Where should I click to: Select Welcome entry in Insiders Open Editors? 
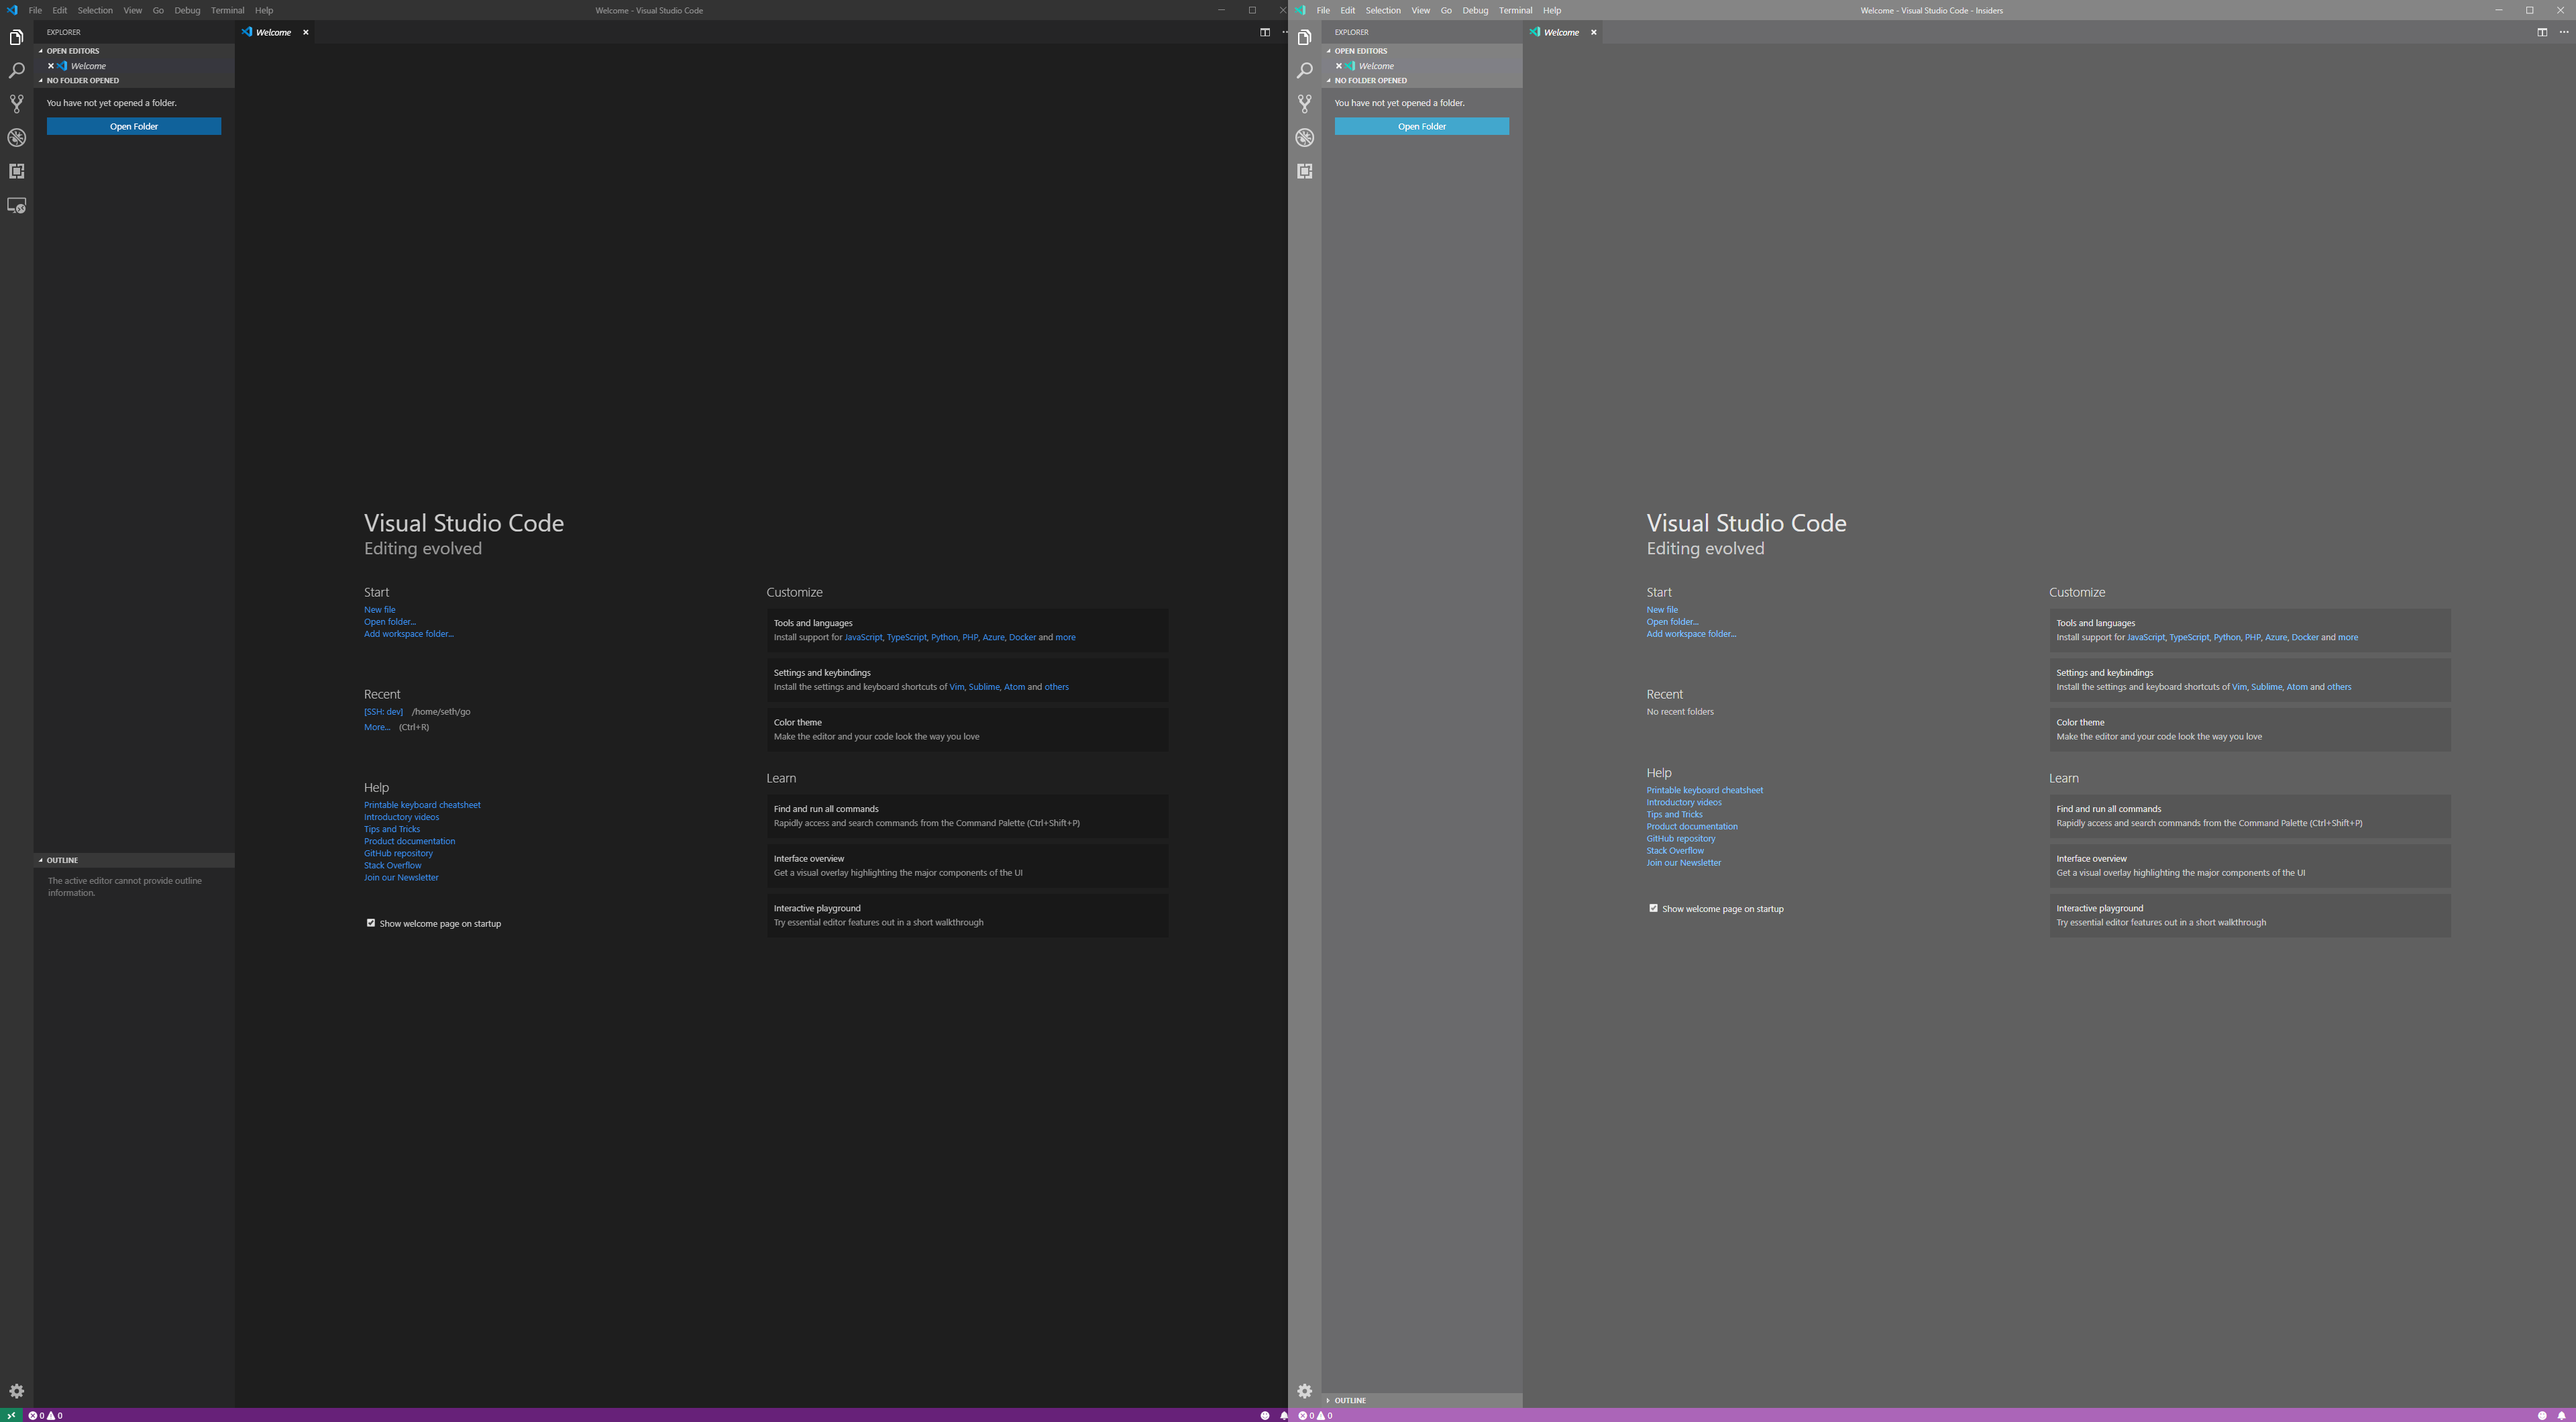(1422, 66)
